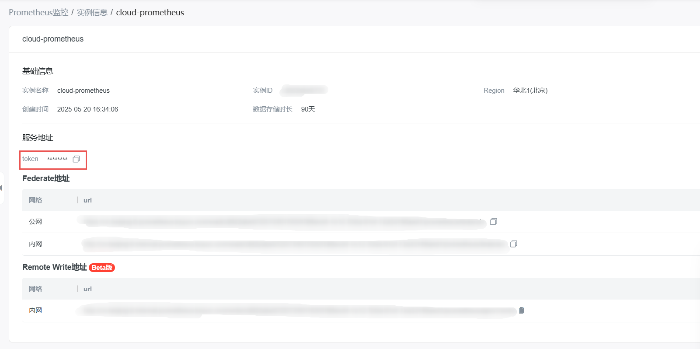Open the 实例信息 breadcrumb

coord(92,13)
